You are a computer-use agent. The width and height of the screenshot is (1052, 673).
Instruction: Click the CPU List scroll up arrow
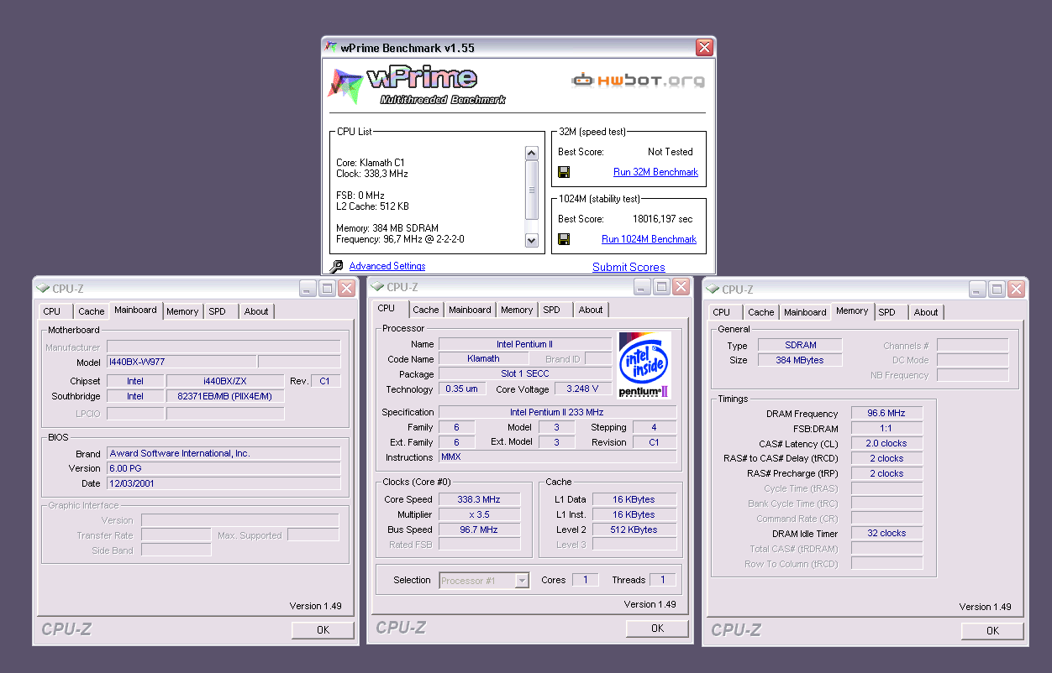(x=531, y=154)
